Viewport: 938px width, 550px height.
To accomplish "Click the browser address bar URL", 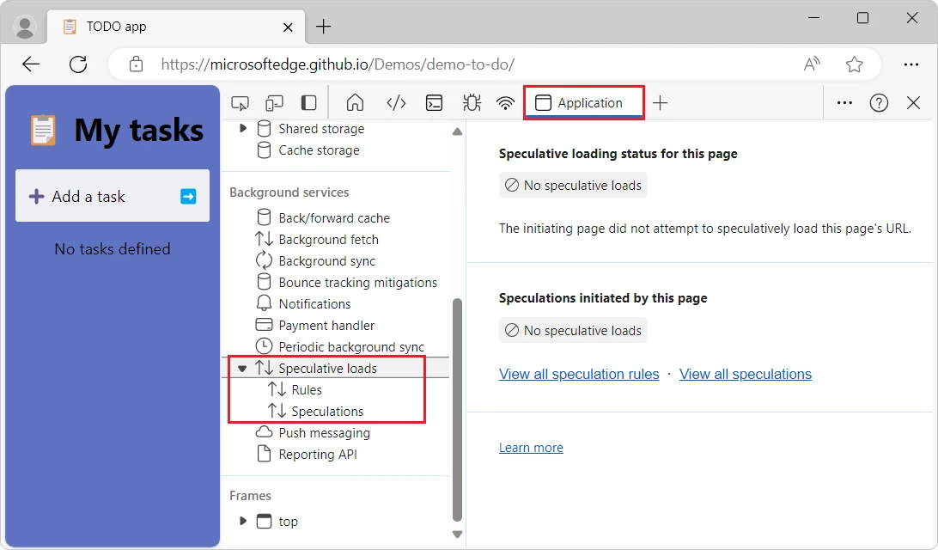I will pyautogui.click(x=338, y=64).
